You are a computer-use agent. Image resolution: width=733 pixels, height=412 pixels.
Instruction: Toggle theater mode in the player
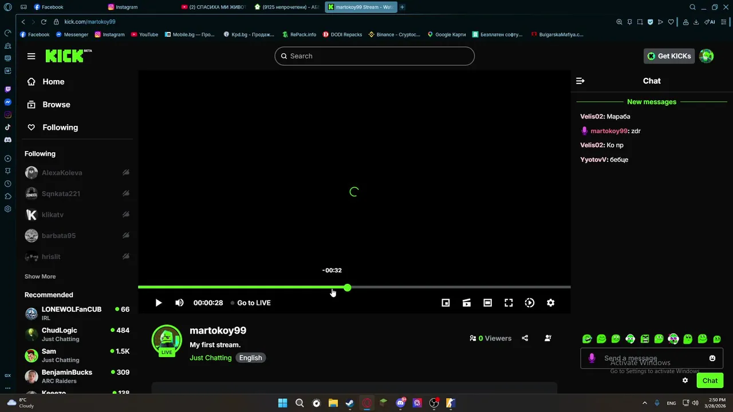[487, 303]
